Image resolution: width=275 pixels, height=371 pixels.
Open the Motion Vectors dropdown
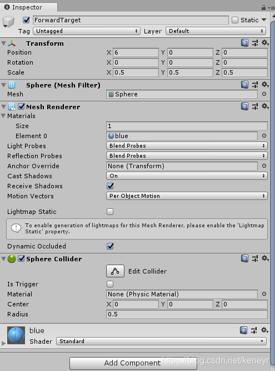pyautogui.click(x=187, y=196)
